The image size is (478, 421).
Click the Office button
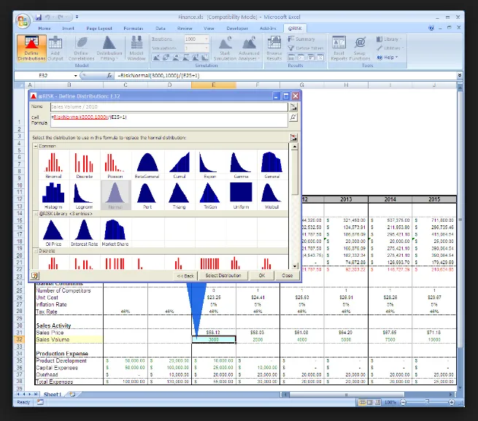(x=23, y=20)
